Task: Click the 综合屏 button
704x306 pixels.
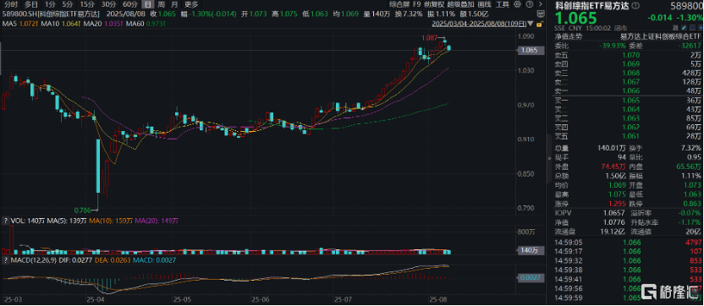Action: [x=399, y=4]
